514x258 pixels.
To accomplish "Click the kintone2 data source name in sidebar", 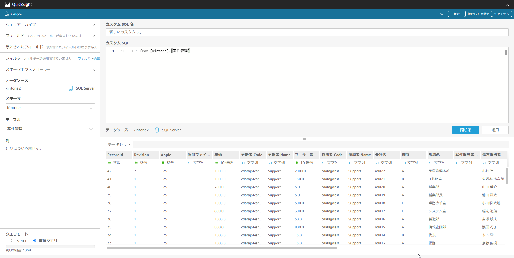I will tap(13, 88).
